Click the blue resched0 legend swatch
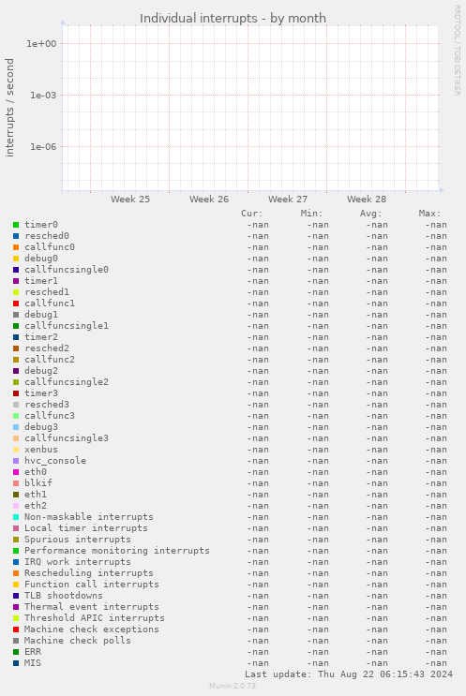Viewport: 466px width, 696px height. pyautogui.click(x=16, y=236)
